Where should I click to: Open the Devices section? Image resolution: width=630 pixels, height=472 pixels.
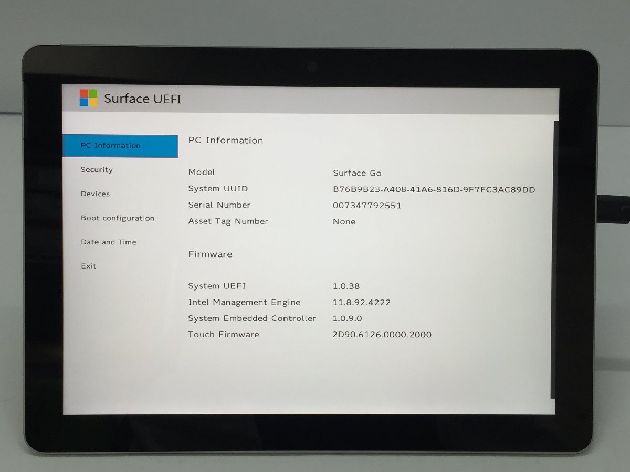click(x=95, y=194)
